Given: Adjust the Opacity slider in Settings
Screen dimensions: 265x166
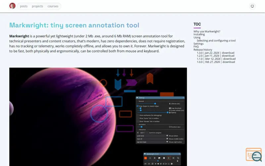Looking at the screenshot, I should click(152, 113).
